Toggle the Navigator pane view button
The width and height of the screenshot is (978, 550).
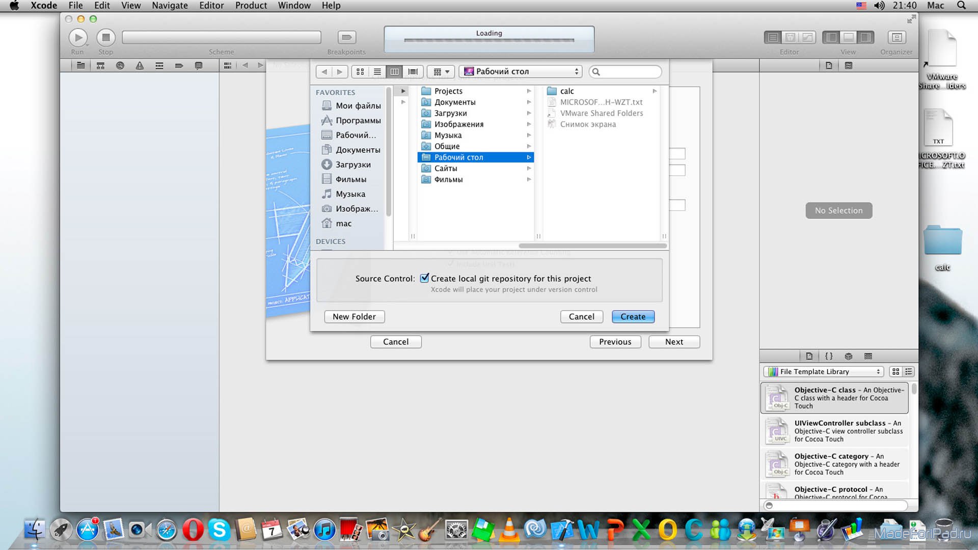(831, 37)
